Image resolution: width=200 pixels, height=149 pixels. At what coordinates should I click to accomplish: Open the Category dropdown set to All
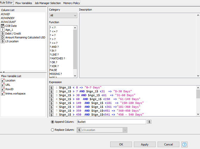[63, 15]
